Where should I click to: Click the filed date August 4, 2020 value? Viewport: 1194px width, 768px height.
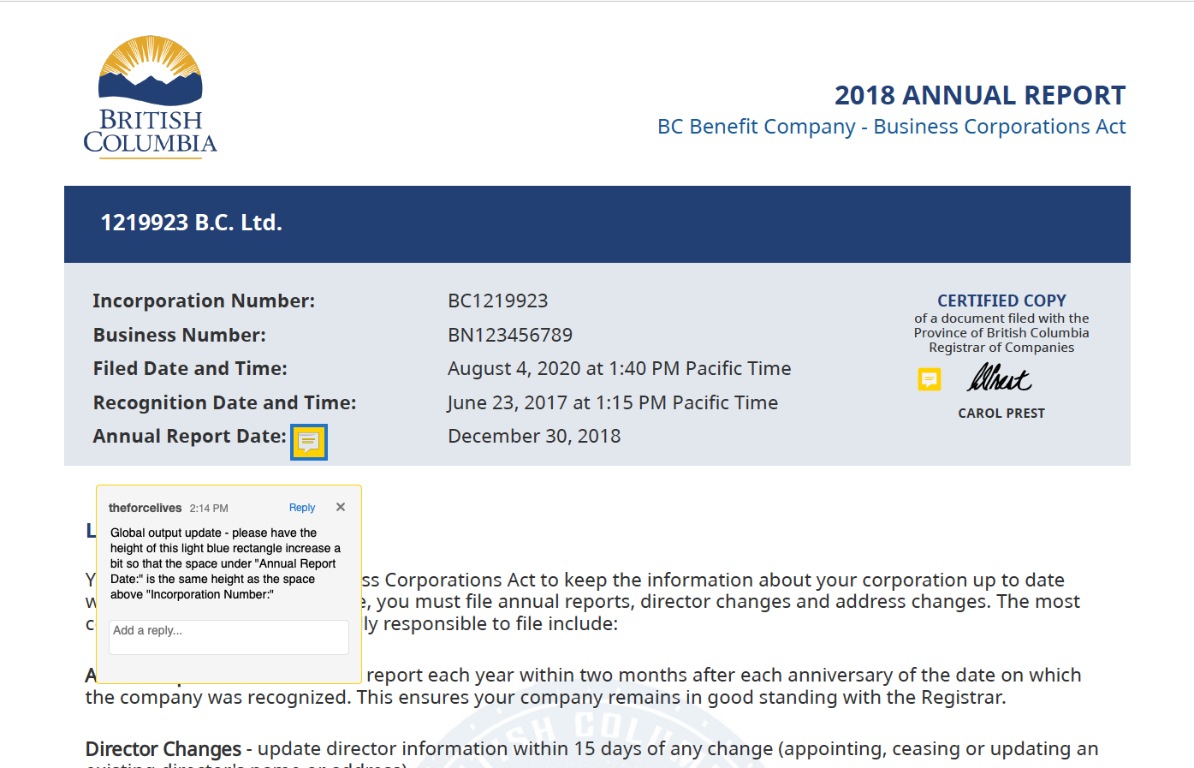(x=620, y=369)
